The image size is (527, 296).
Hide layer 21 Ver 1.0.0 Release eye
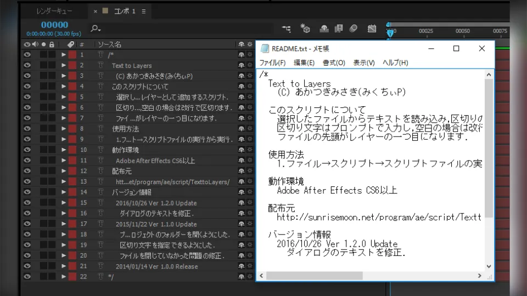(27, 266)
